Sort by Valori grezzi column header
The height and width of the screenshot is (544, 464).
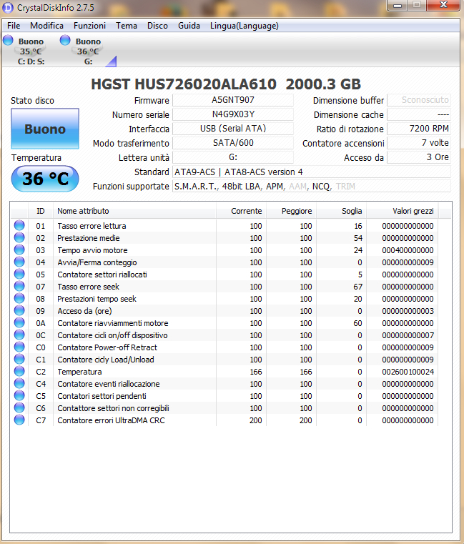coord(403,211)
